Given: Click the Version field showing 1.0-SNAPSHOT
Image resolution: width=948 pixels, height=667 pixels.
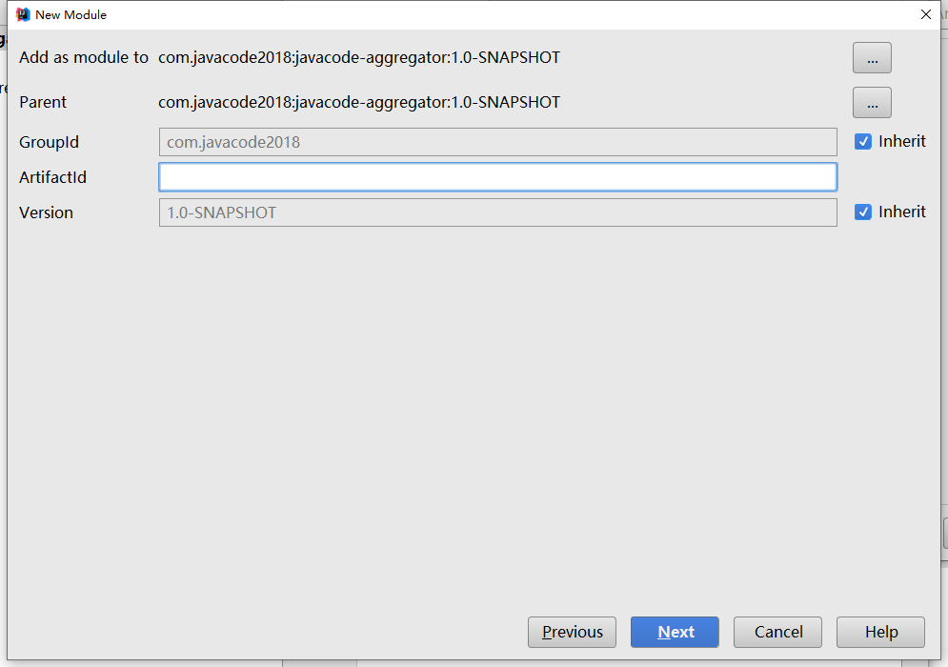Looking at the screenshot, I should pyautogui.click(x=497, y=212).
